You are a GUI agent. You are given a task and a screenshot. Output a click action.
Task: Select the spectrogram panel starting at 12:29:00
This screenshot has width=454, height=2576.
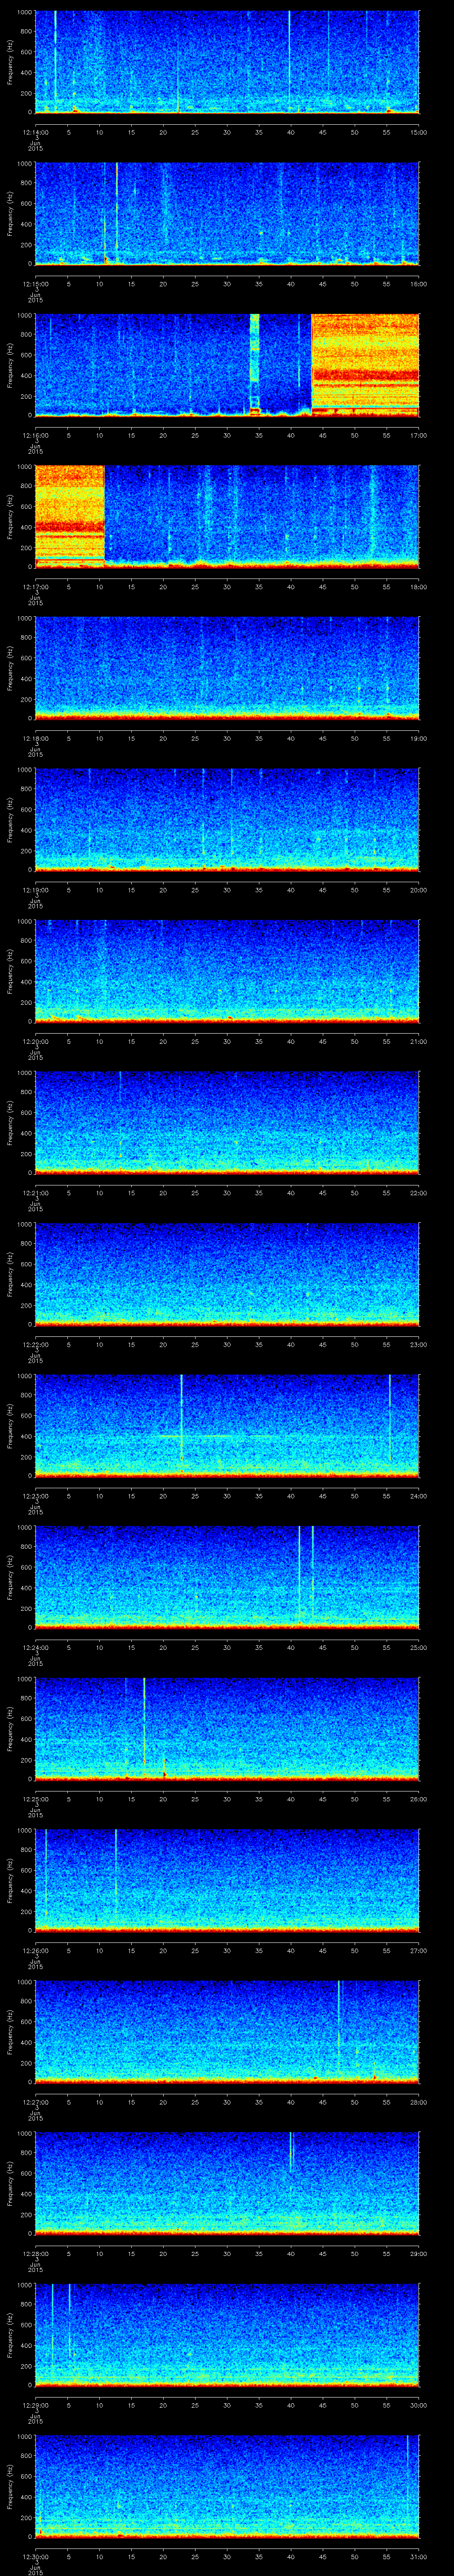pyautogui.click(x=227, y=2334)
